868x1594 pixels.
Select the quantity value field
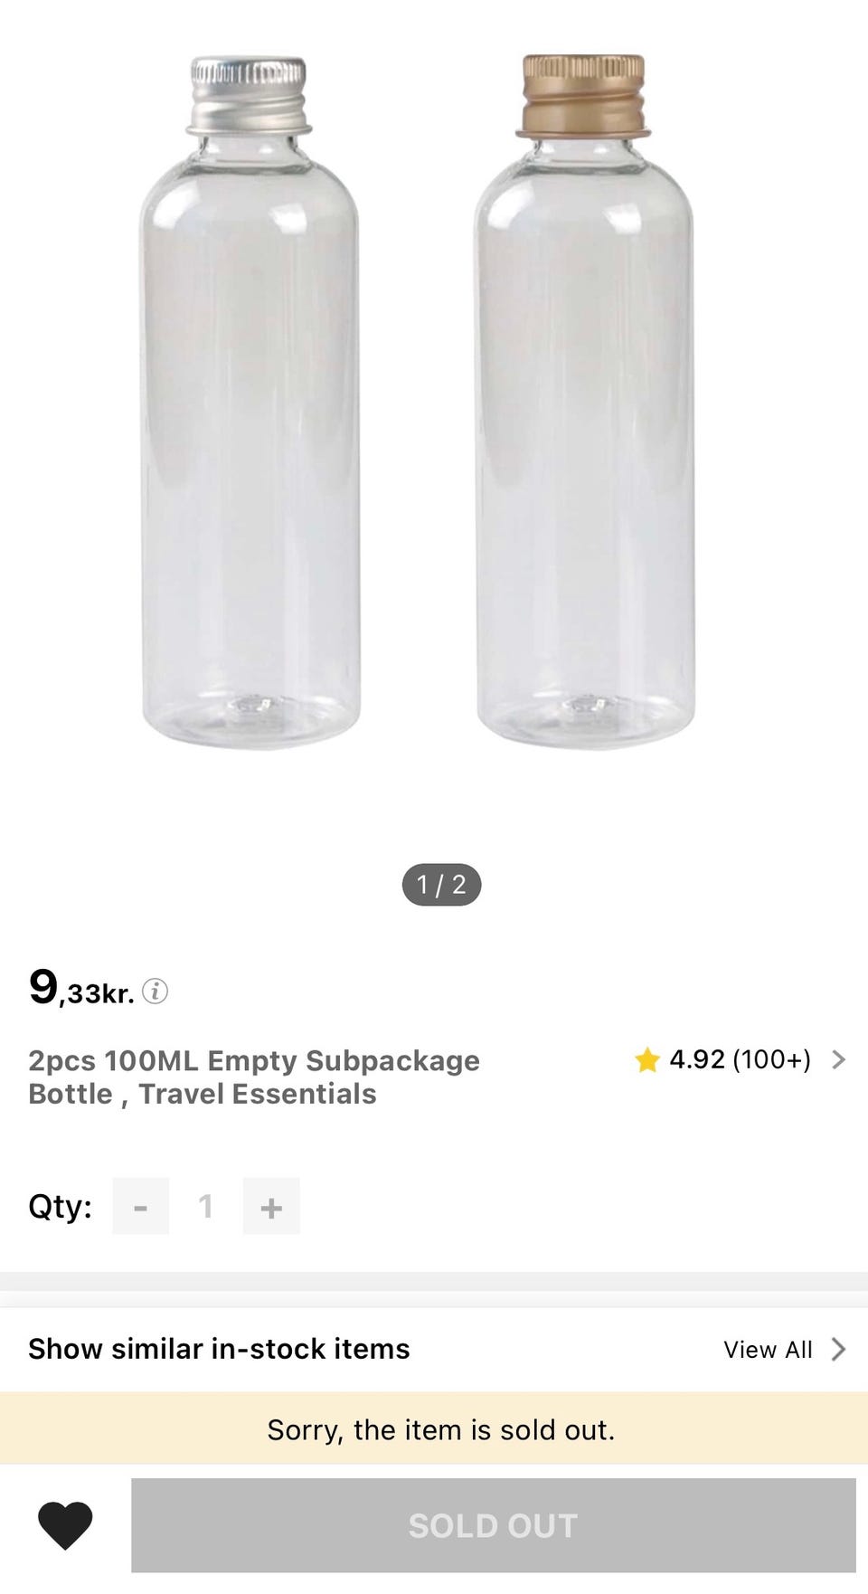tap(206, 1206)
